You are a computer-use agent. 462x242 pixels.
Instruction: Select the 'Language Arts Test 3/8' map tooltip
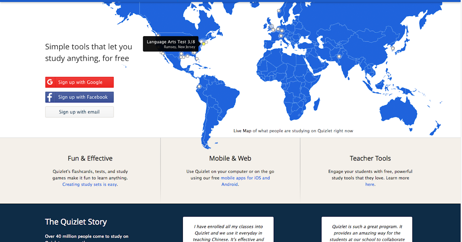171,44
